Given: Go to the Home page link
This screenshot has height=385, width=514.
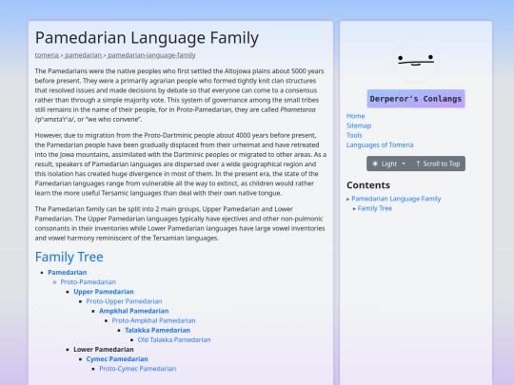Looking at the screenshot, I should [355, 116].
